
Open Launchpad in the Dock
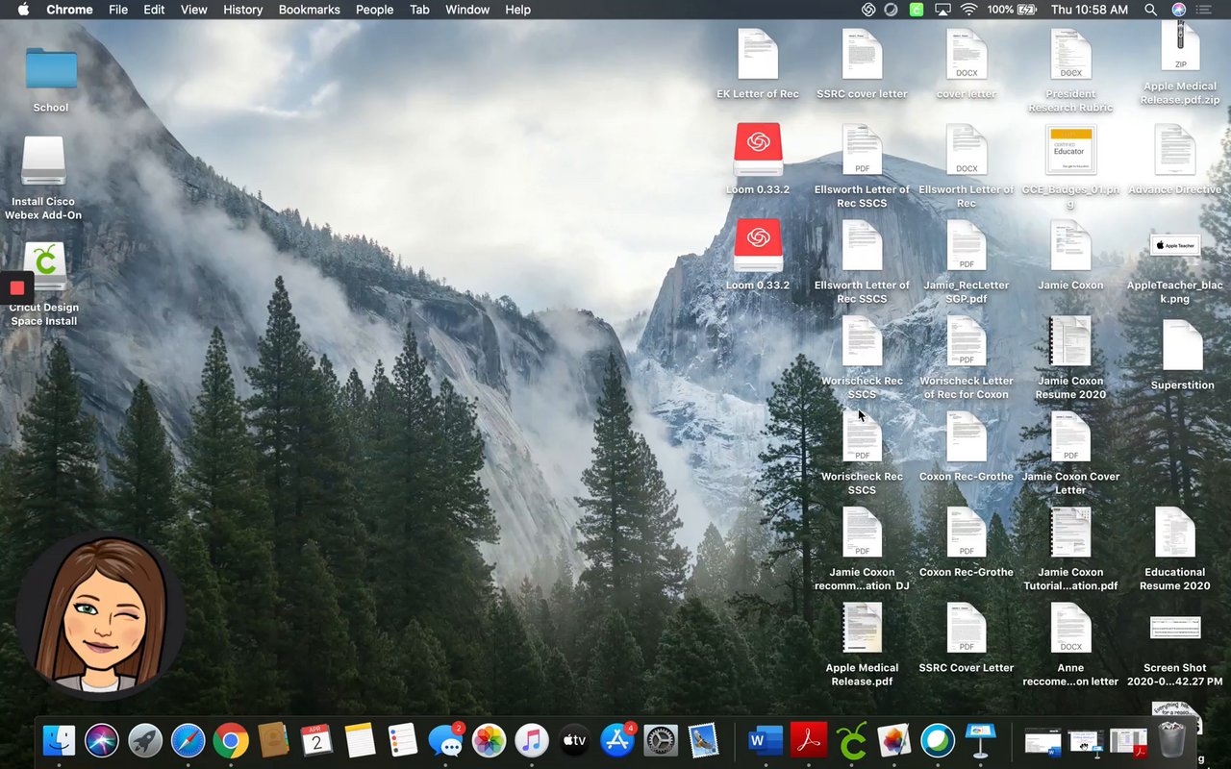pos(145,740)
